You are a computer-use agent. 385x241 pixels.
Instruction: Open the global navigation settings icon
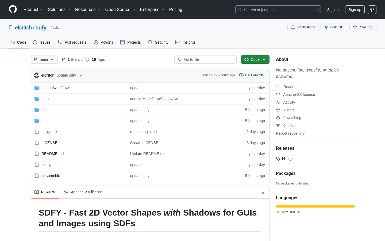(x=372, y=10)
